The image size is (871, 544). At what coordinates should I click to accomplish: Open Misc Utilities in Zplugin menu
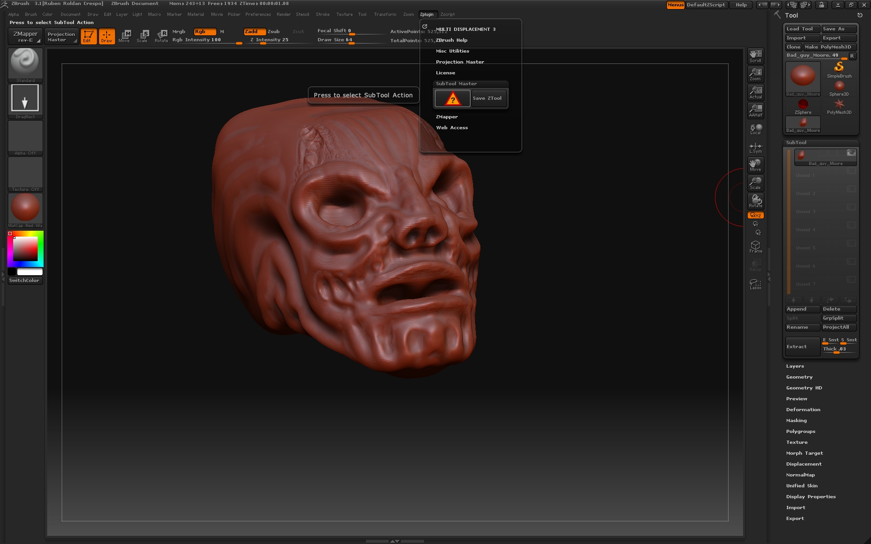[452, 51]
